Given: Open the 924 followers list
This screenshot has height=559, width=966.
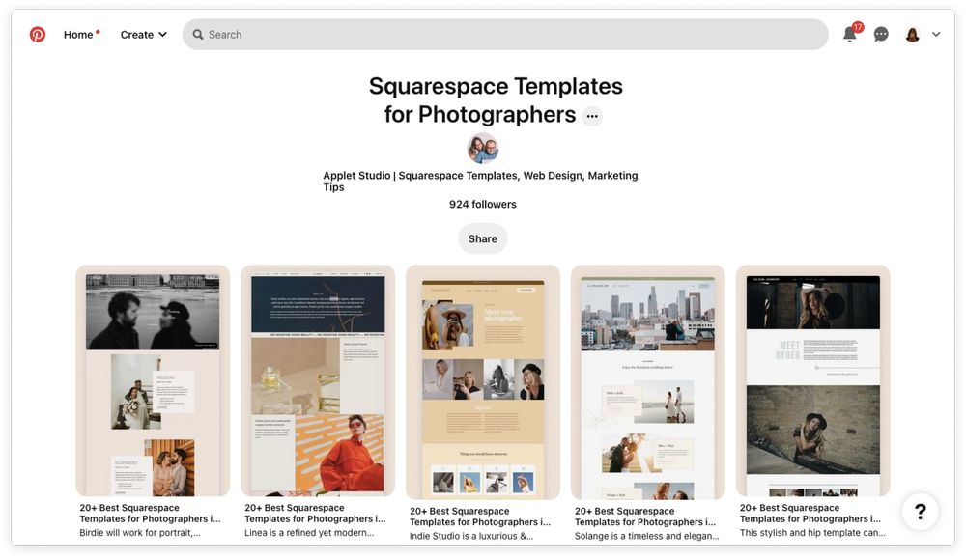Looking at the screenshot, I should (x=483, y=204).
